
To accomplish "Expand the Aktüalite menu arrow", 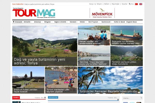I will [32, 22].
